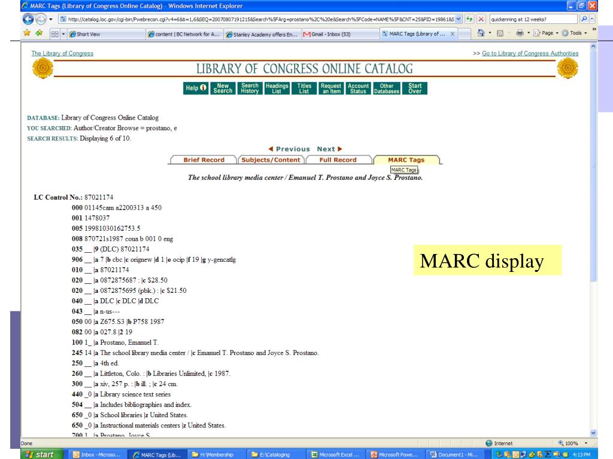Switch to the Stanley Academy browser tab
Viewport: 613px width, 459px height.
click(x=262, y=34)
